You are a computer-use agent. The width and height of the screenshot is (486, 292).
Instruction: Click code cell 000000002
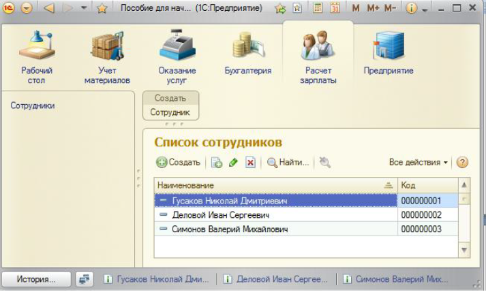click(428, 215)
